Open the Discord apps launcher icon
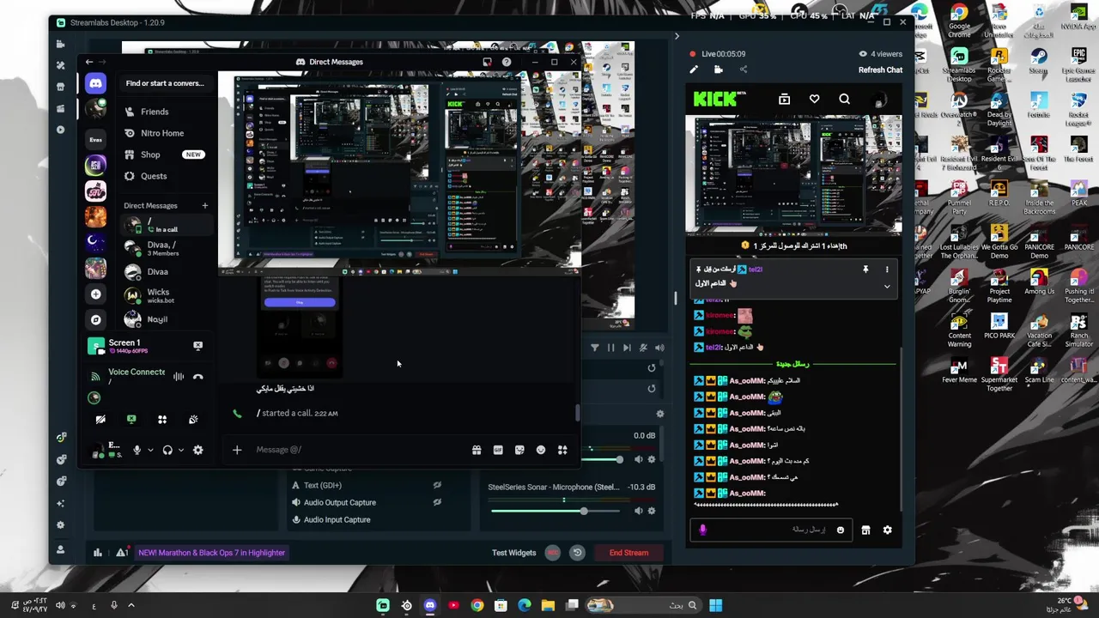 [562, 450]
